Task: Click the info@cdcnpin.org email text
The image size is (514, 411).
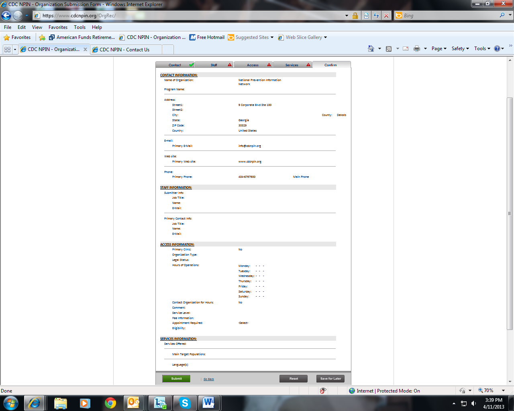Action: (250, 146)
